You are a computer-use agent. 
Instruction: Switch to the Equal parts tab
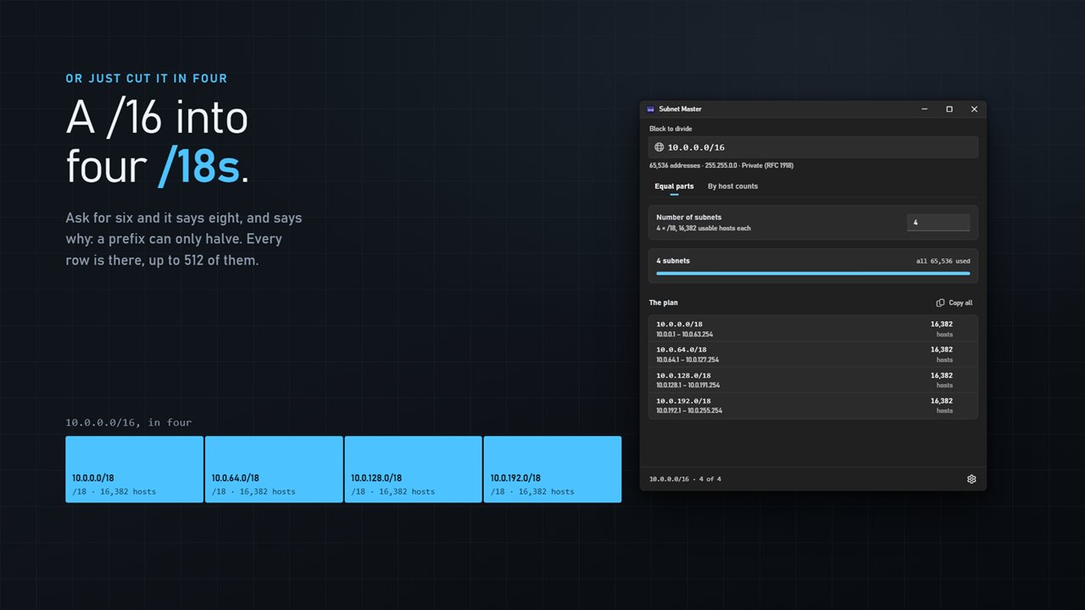[x=674, y=186]
